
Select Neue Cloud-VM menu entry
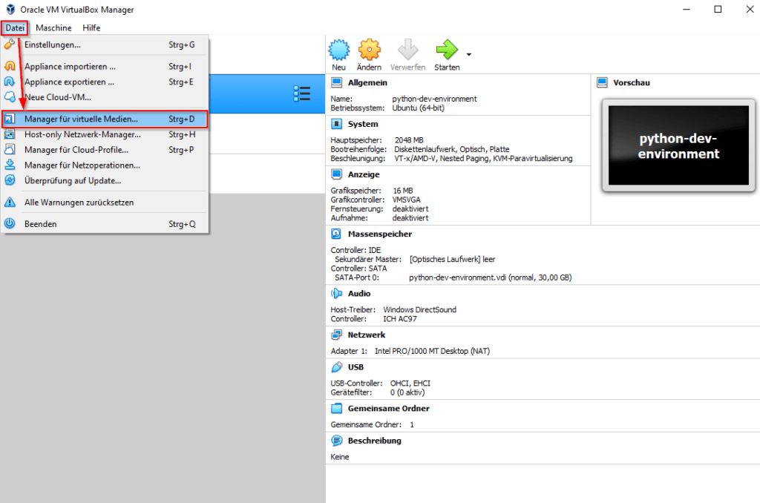[x=58, y=96]
